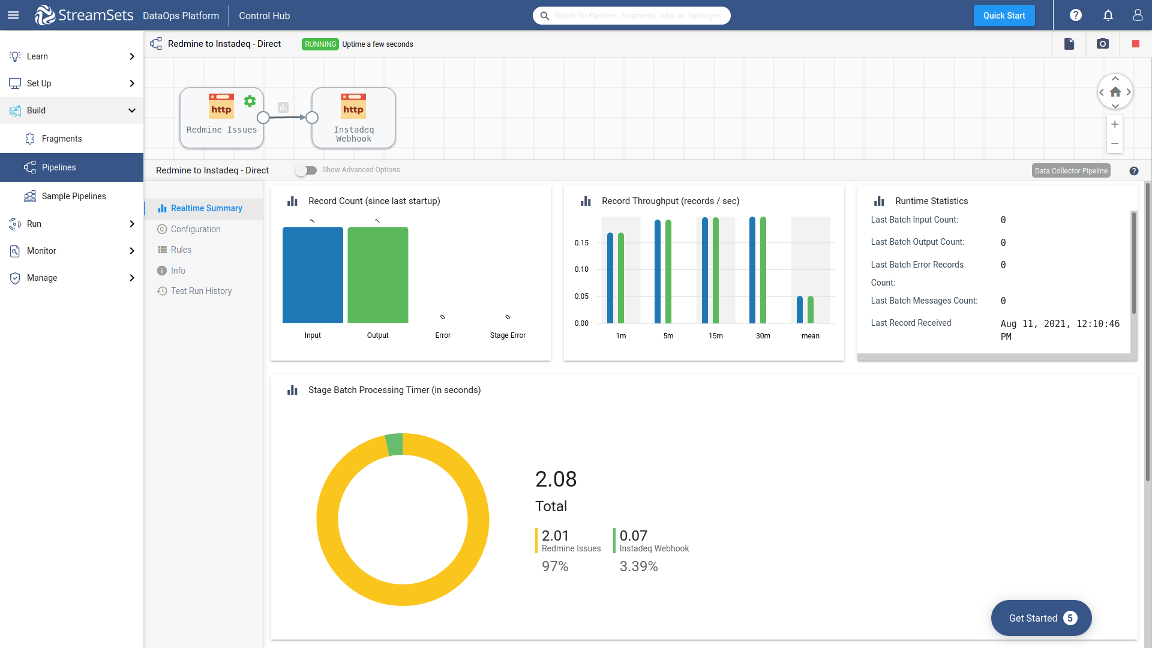Image resolution: width=1152 pixels, height=648 pixels.
Task: Open the hamburger navigation menu
Action: point(13,15)
